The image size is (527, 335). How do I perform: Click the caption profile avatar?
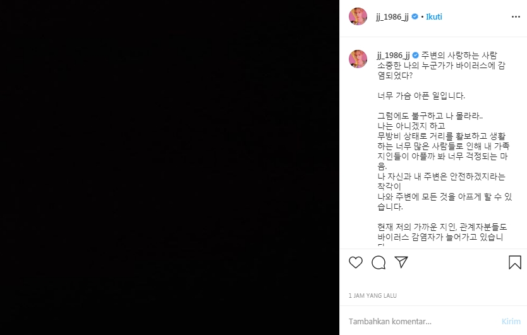point(358,59)
